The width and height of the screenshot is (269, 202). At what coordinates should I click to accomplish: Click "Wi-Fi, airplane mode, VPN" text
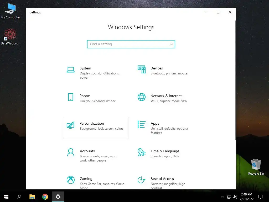[169, 101]
